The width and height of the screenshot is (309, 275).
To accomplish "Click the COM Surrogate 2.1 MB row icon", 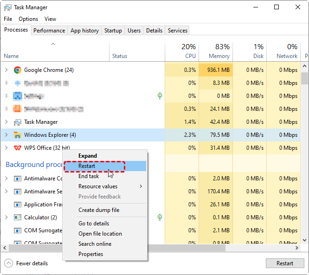I will pos(18,230).
